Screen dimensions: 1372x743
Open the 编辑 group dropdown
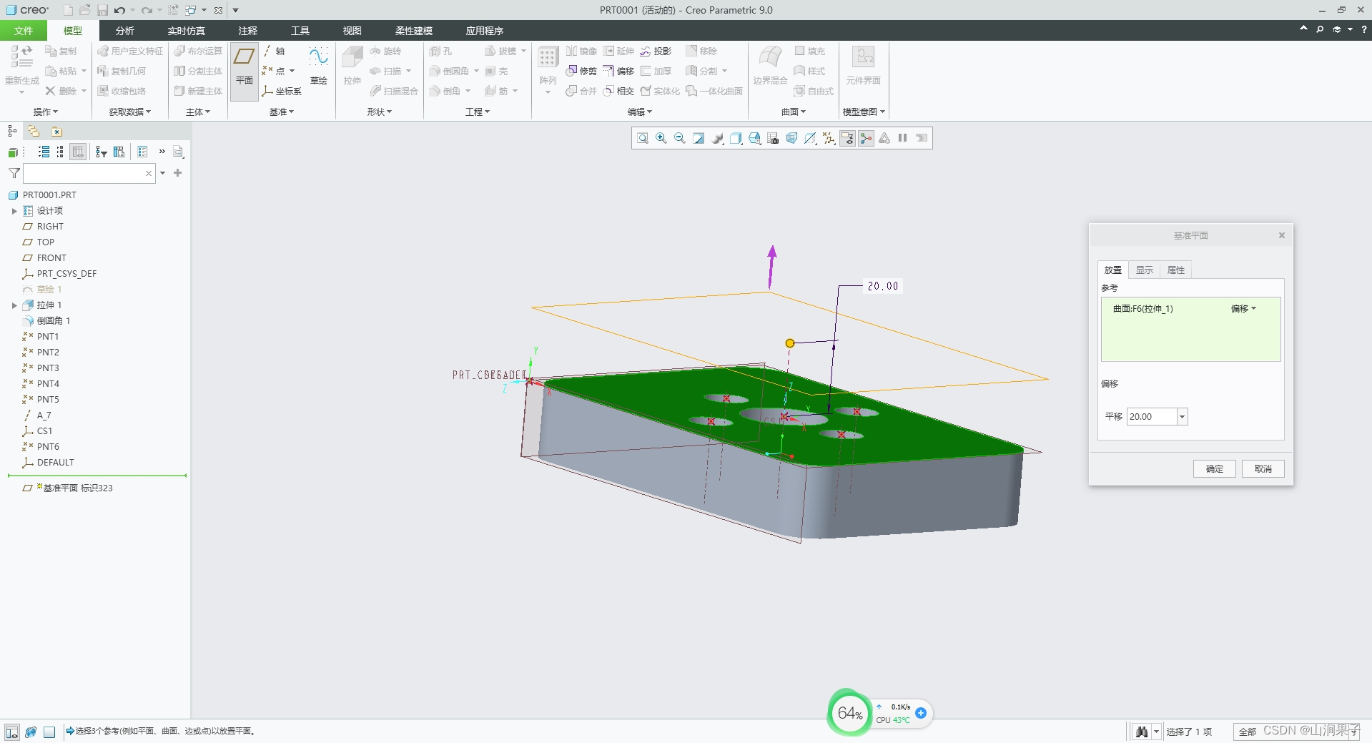[x=640, y=112]
